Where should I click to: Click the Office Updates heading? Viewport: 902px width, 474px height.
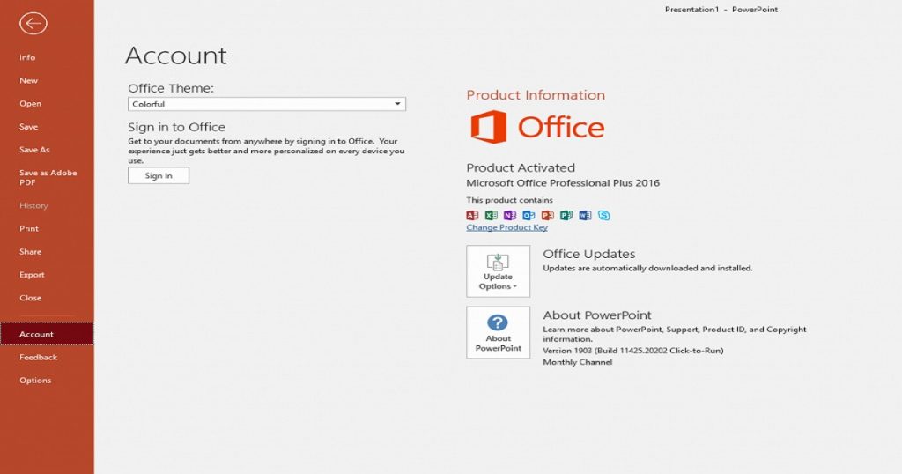[589, 254]
